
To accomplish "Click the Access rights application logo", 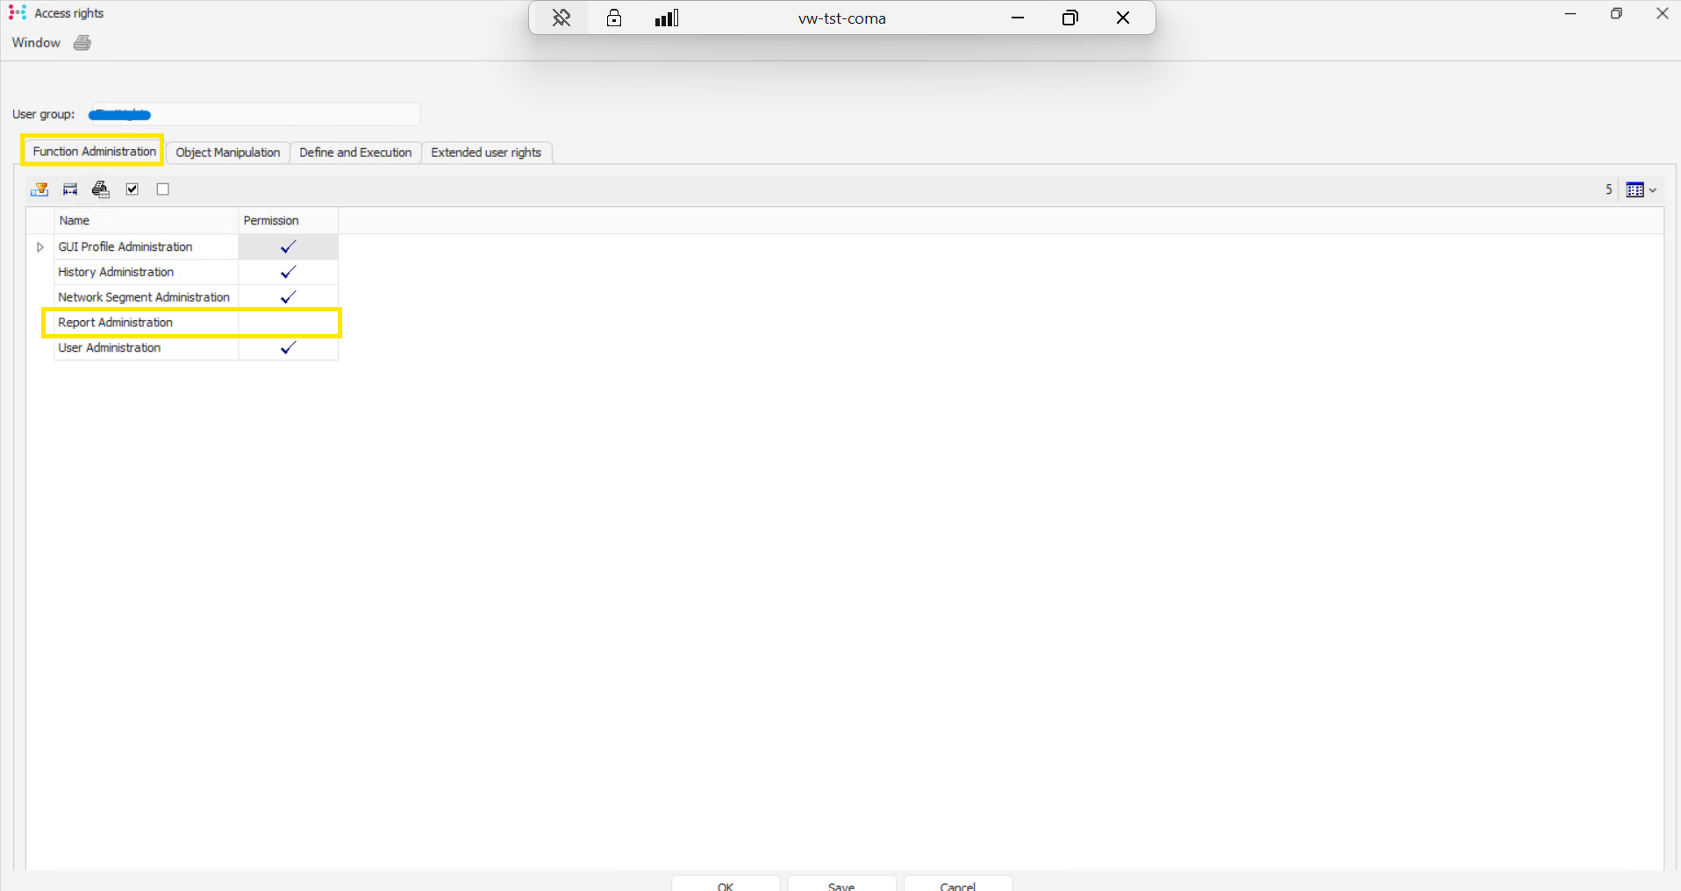I will click(17, 12).
